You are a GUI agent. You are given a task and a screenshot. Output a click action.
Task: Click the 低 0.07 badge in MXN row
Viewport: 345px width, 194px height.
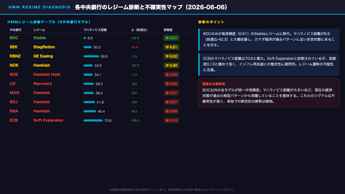(x=171, y=93)
